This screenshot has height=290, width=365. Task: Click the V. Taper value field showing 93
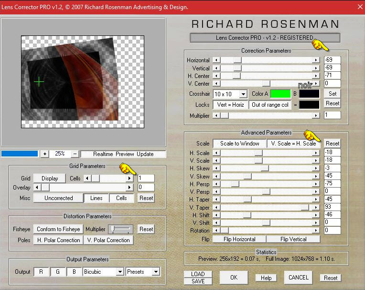[x=332, y=207]
